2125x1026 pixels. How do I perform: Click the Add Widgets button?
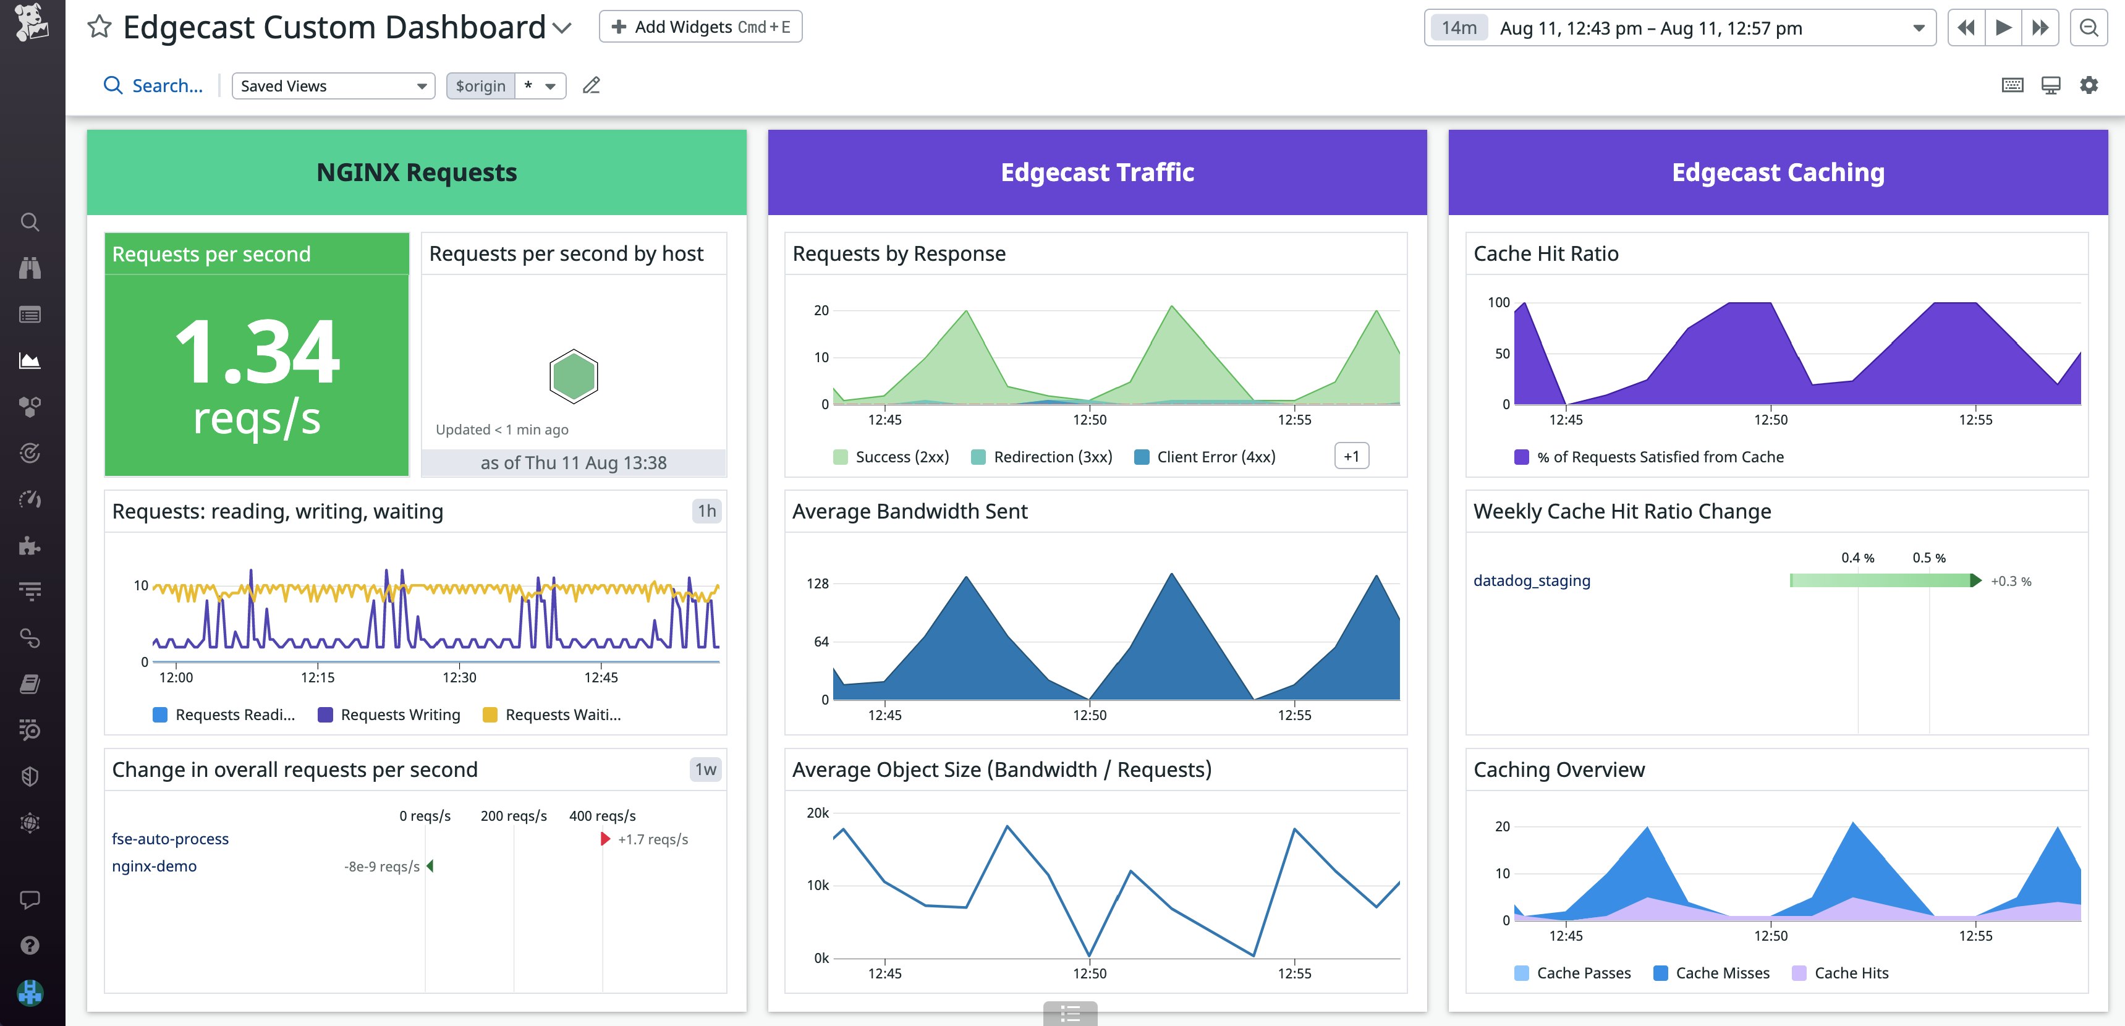coord(701,27)
